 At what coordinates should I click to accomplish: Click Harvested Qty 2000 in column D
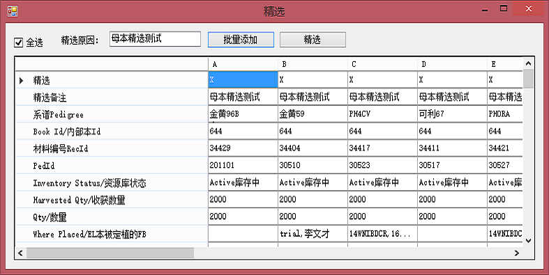point(452,200)
